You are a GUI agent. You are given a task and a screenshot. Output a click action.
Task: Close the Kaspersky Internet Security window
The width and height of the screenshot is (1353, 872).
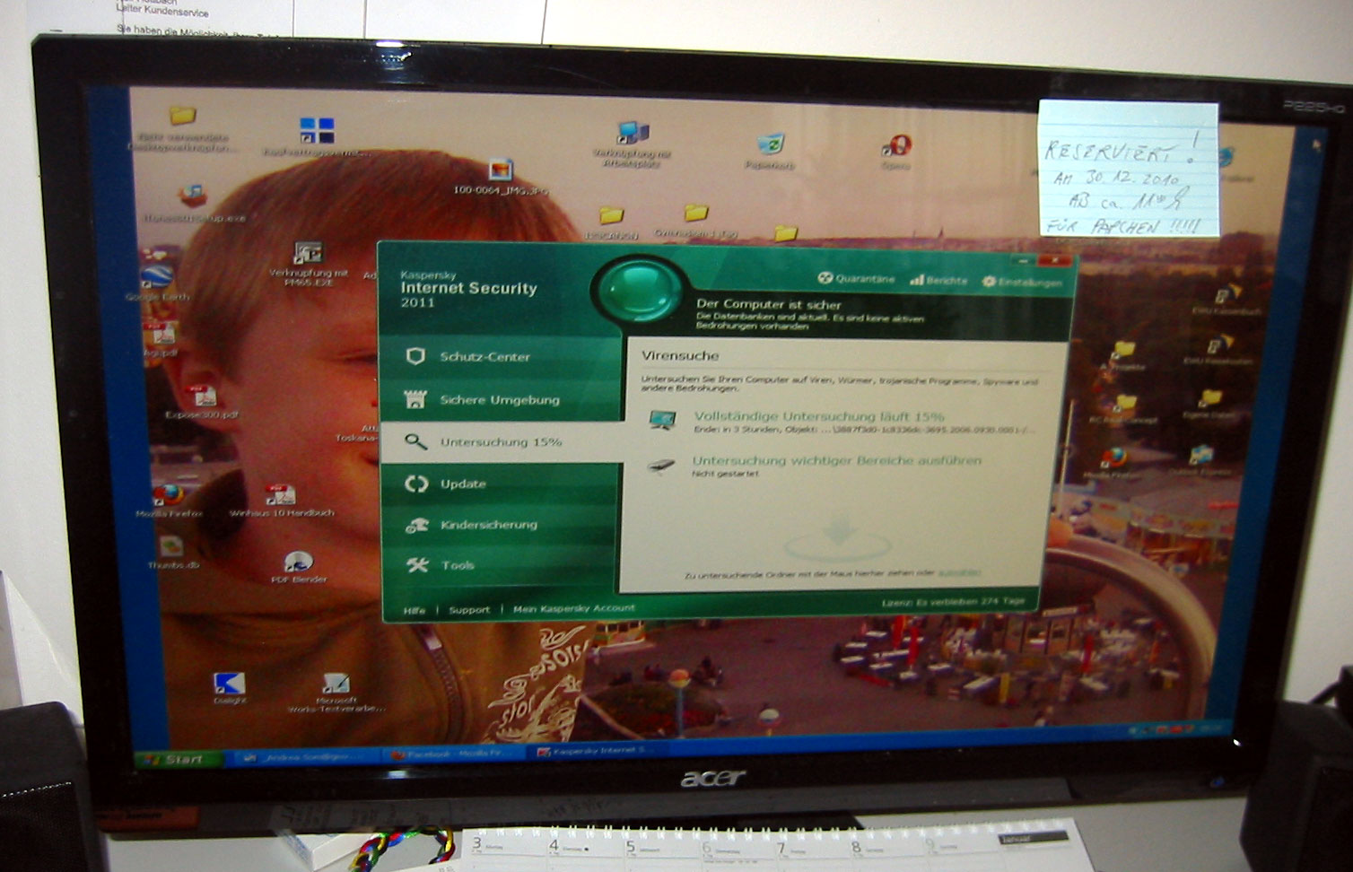click(1056, 261)
